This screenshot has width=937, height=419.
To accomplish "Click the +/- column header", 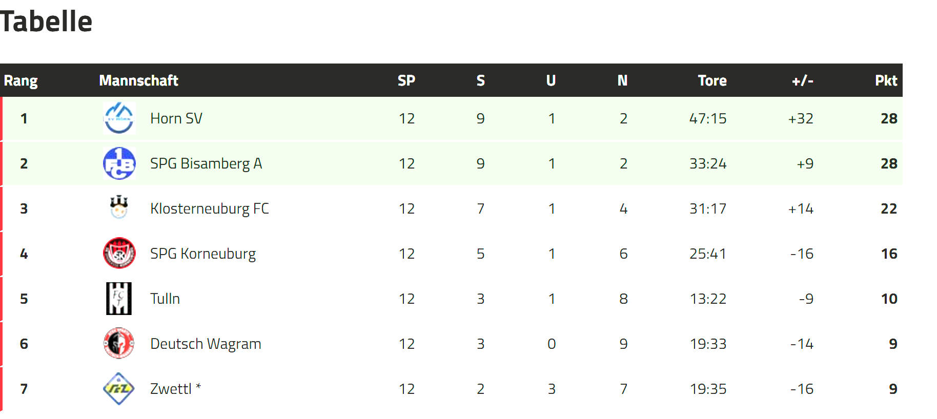I will click(803, 80).
